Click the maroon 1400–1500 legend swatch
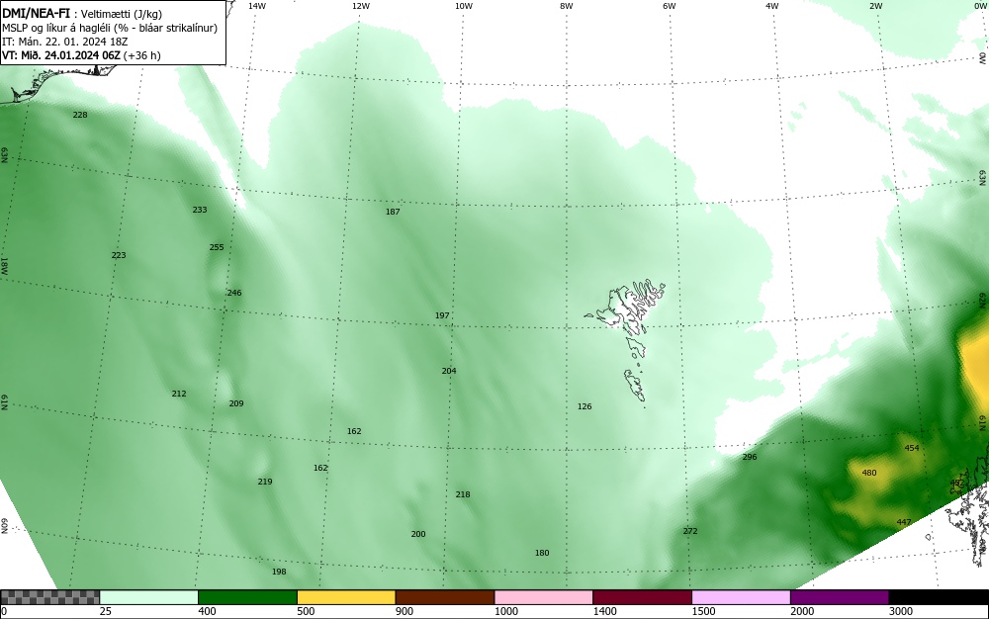The width and height of the screenshot is (989, 619). [x=642, y=597]
